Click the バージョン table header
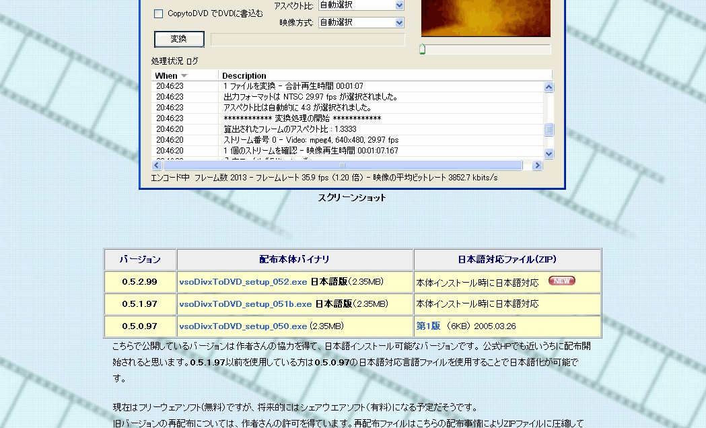 (x=140, y=260)
